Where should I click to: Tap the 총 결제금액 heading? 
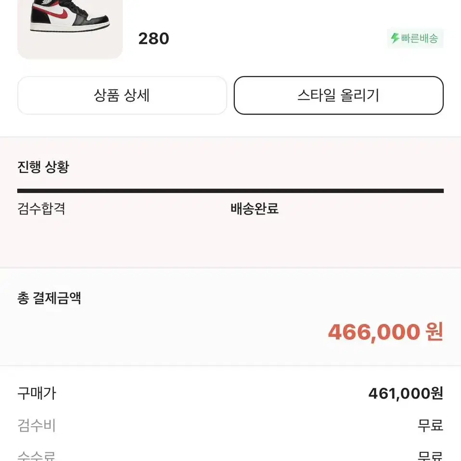coord(49,298)
